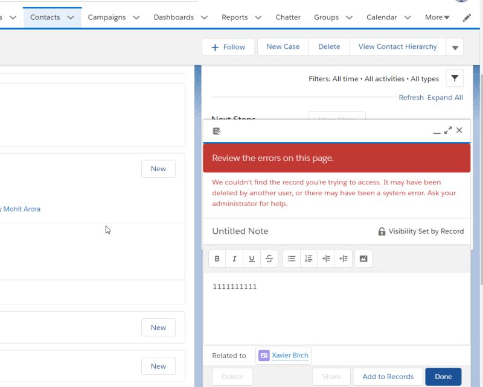Apply italic formatting to the note text
Image resolution: width=483 pixels, height=387 pixels.
234,259
